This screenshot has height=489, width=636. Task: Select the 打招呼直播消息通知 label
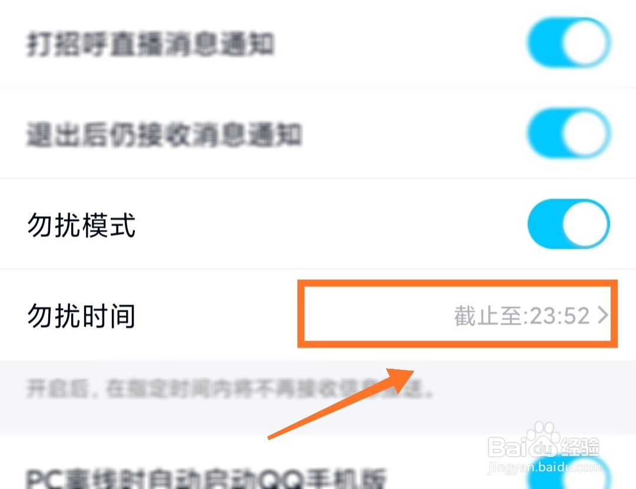pyautogui.click(x=151, y=44)
